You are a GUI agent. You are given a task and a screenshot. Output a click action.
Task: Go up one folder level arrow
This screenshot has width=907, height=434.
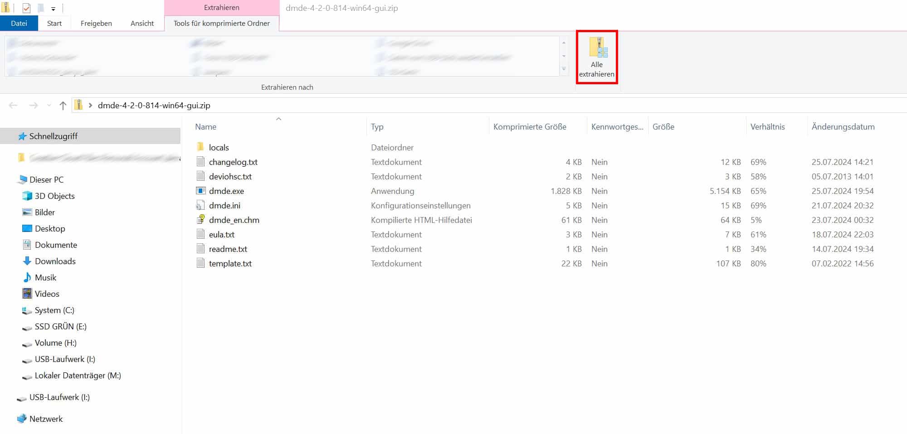63,106
